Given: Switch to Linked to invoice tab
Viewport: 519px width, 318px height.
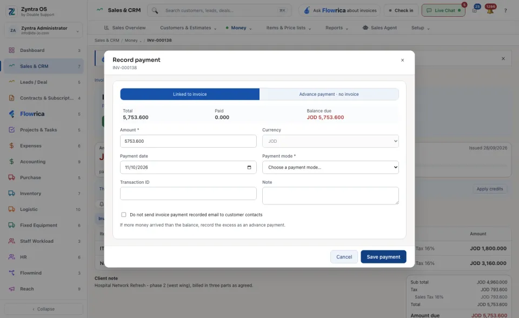Looking at the screenshot, I should pos(190,94).
